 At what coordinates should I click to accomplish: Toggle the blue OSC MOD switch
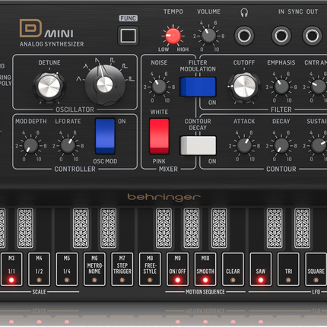105,136
